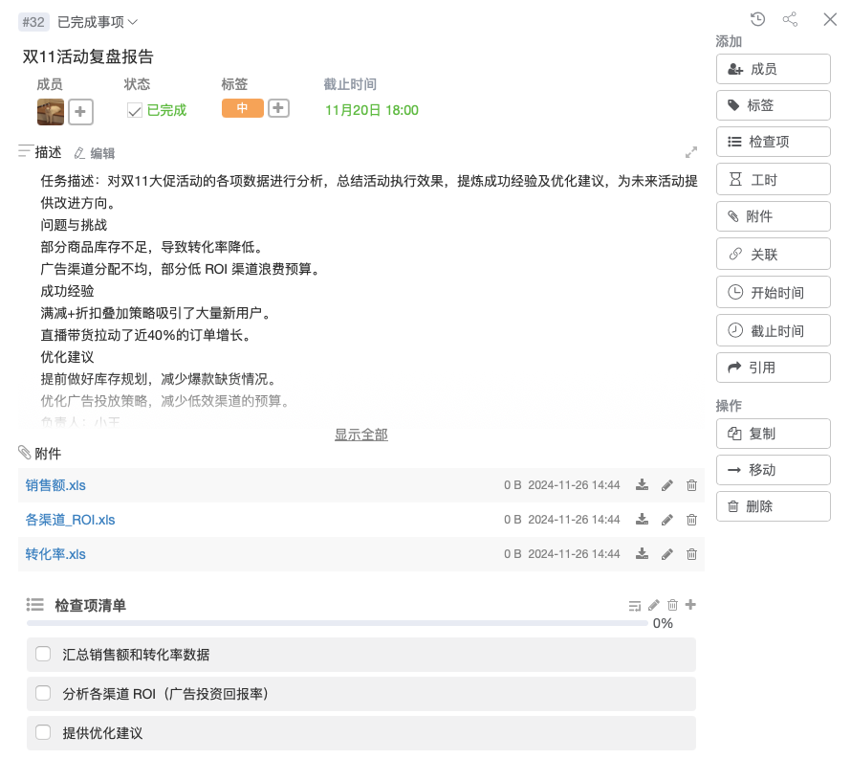Open the 已完成事项 list dropdown
Viewport: 851px width, 759px height.
tap(98, 21)
